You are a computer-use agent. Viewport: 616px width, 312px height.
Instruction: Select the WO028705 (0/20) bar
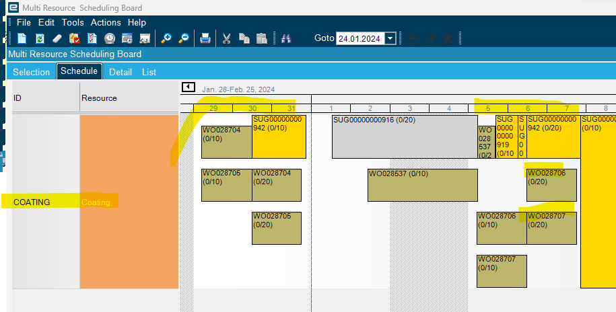(x=277, y=228)
